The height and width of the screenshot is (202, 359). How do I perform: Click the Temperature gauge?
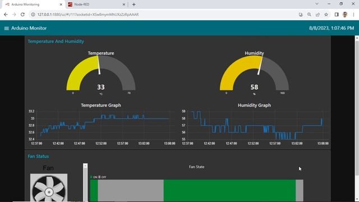[x=101, y=74]
